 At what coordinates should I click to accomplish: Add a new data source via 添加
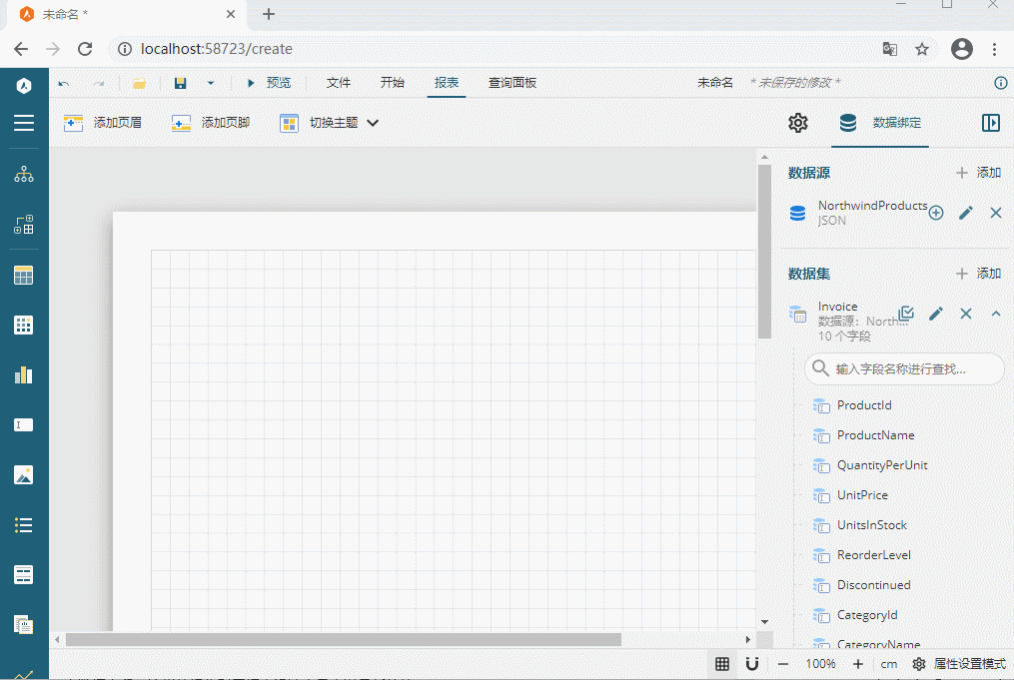point(978,173)
